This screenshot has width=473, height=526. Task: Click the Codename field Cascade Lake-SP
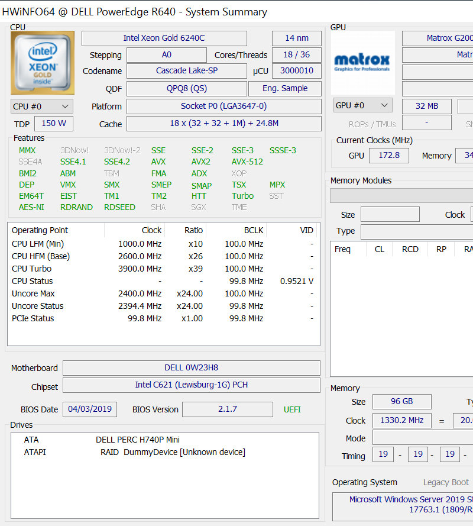coord(187,71)
